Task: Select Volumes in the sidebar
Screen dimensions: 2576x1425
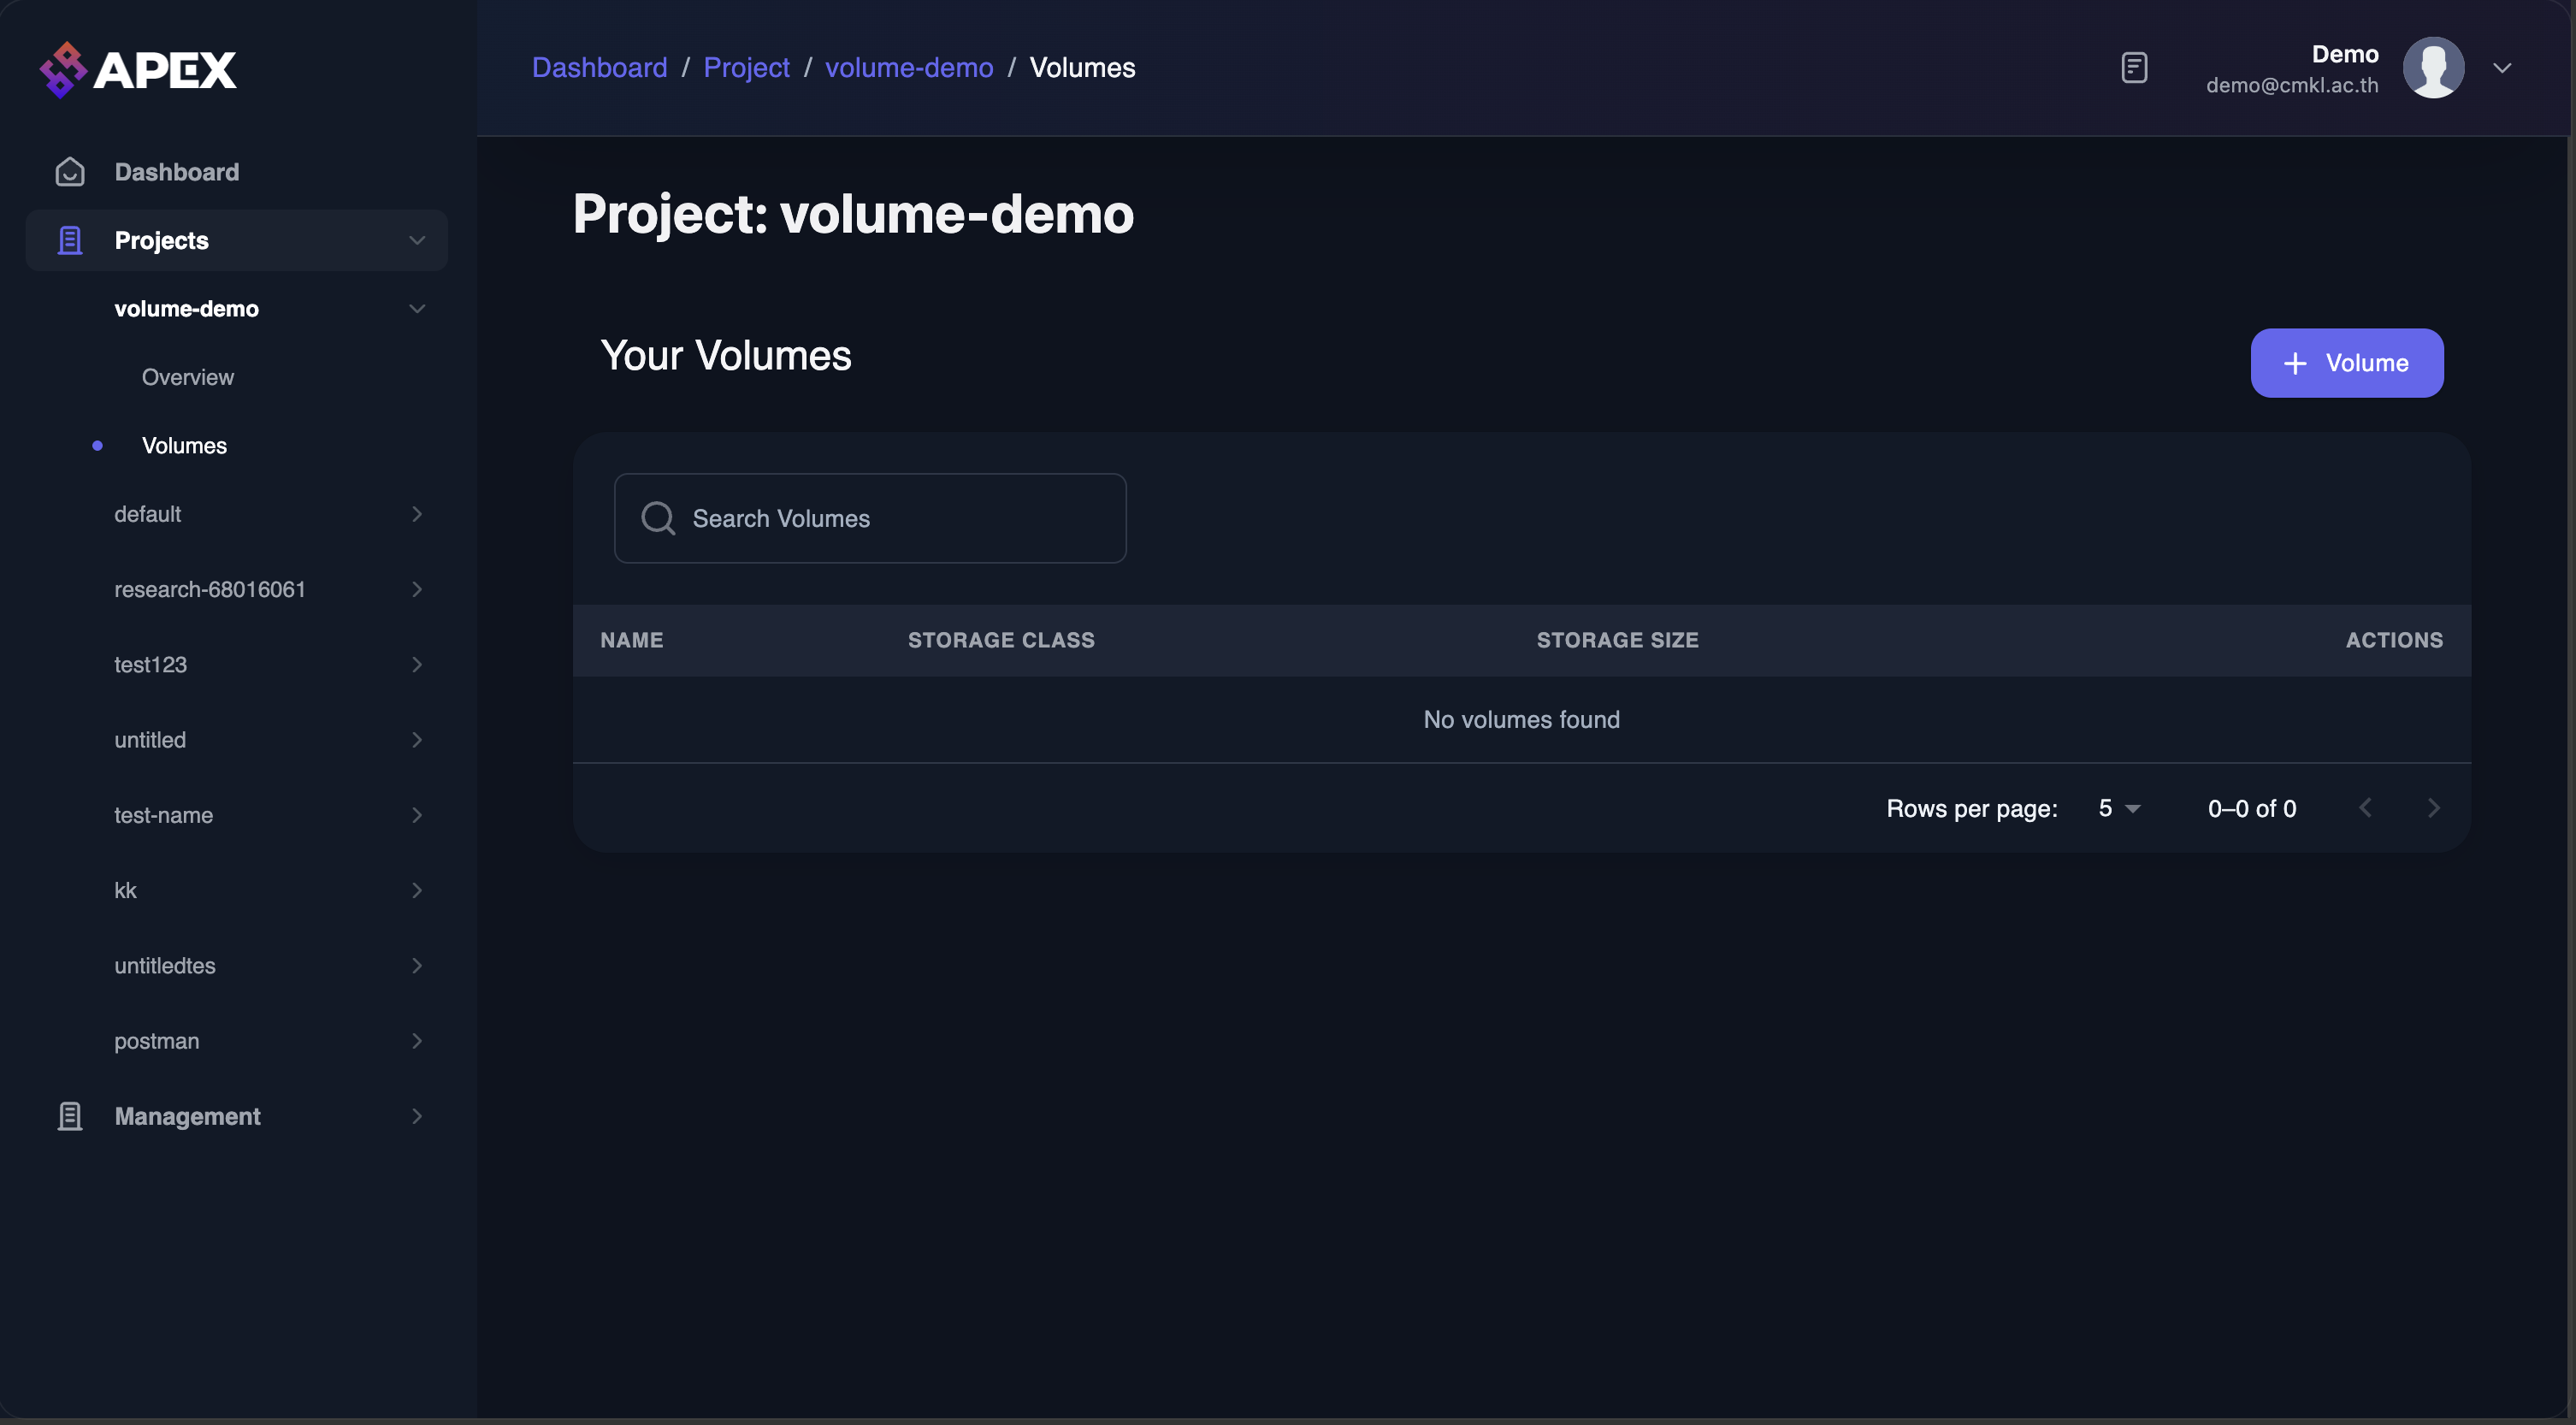Action: coord(184,446)
